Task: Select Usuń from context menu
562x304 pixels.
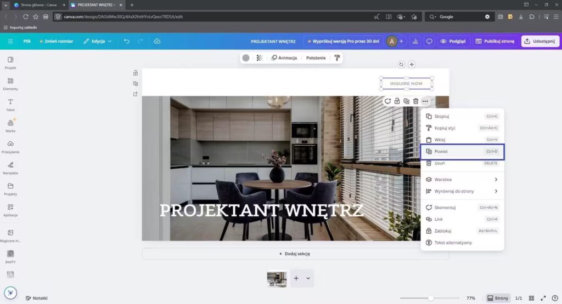Action: pos(462,163)
